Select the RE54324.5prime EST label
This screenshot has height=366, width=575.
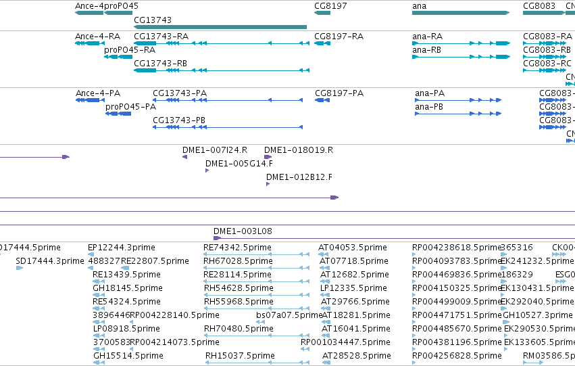[126, 302]
